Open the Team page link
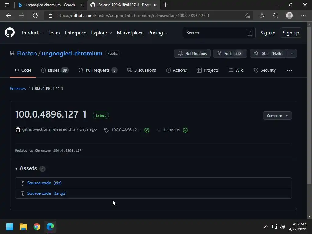The width and height of the screenshot is (312, 234). point(54,33)
